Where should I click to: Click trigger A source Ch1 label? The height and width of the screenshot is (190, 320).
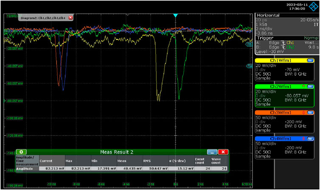point(290,43)
